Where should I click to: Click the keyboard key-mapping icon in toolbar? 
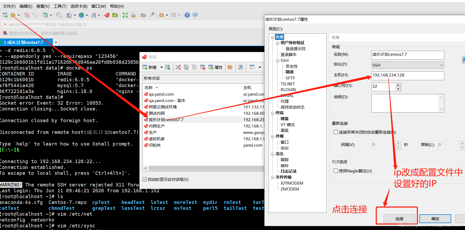point(143,15)
